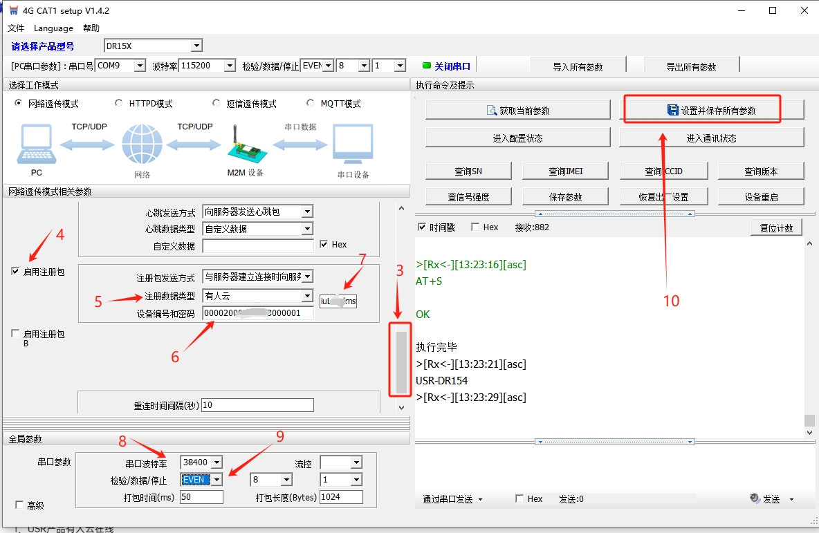819x533 pixels.
Task: Open the product model DR15X dropdown
Action: point(196,46)
